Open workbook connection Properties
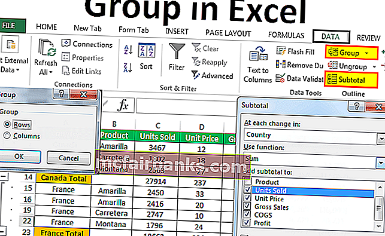The height and width of the screenshot is (236, 385). tap(82, 57)
